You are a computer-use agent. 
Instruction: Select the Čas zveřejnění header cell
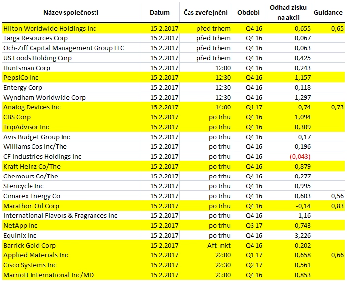(x=206, y=12)
